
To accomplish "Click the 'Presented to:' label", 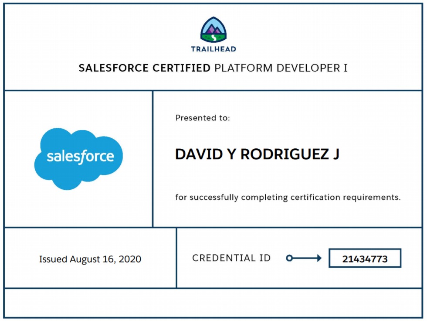I will [x=203, y=118].
